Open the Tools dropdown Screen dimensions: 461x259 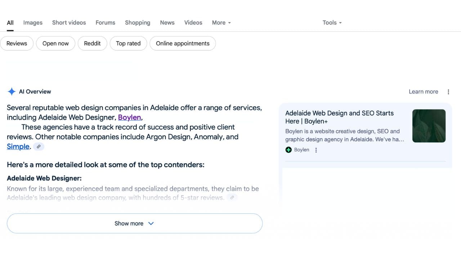click(332, 23)
